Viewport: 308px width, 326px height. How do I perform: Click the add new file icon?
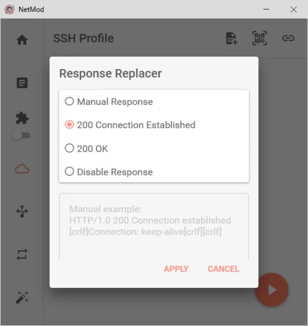tap(231, 39)
